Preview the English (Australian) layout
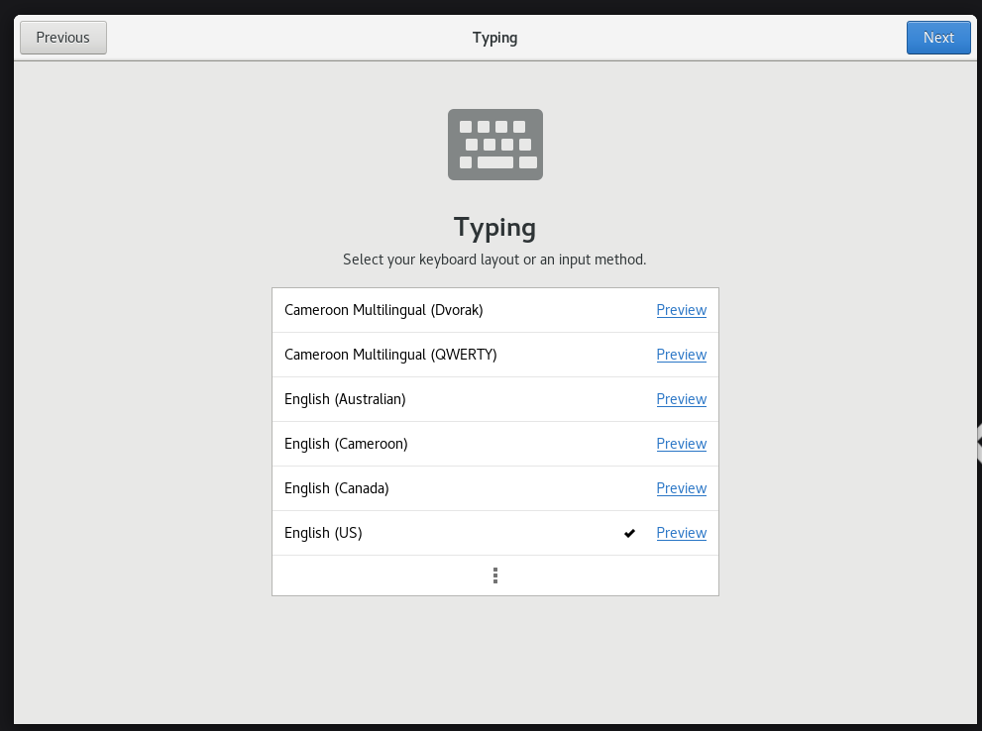This screenshot has height=731, width=982. (x=681, y=399)
